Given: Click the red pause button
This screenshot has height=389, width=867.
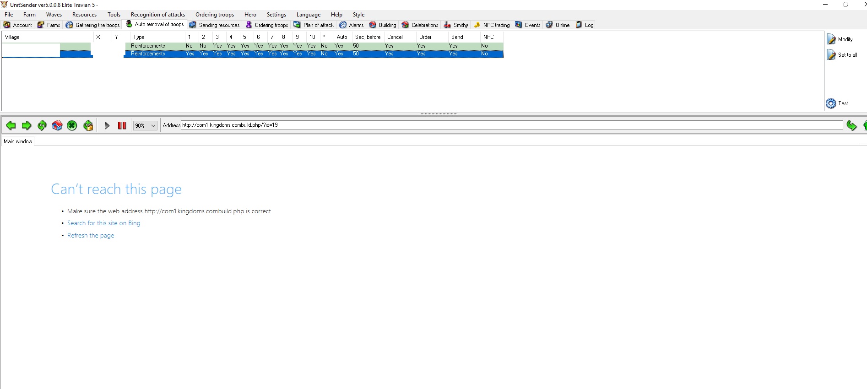Looking at the screenshot, I should (x=122, y=125).
